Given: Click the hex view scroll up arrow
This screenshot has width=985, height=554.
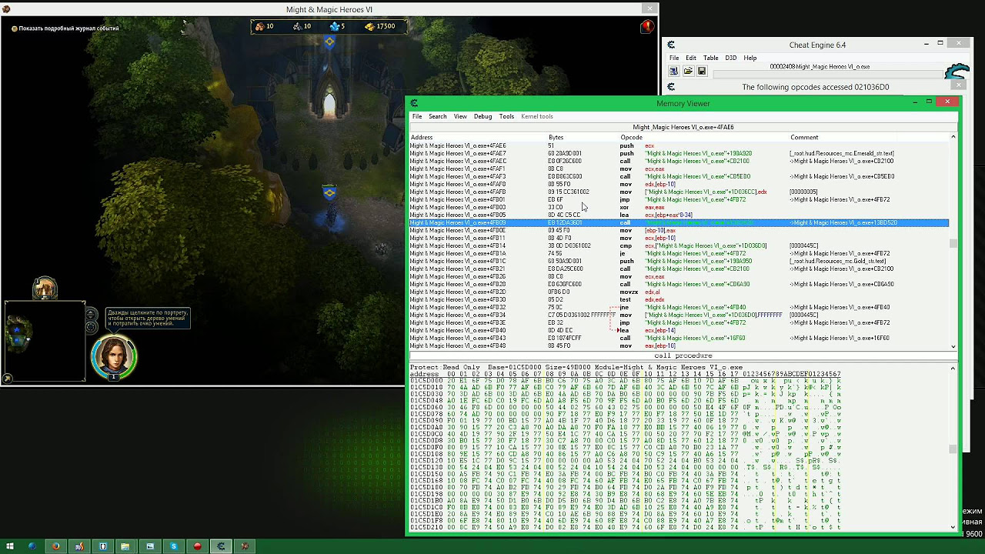Looking at the screenshot, I should click(953, 368).
